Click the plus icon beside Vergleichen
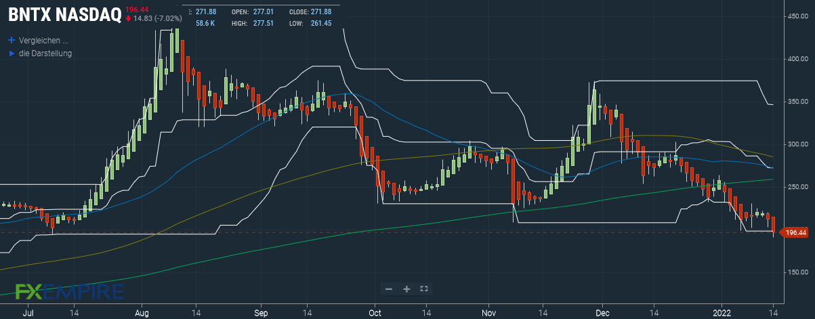The width and height of the screenshot is (815, 319). pos(12,40)
